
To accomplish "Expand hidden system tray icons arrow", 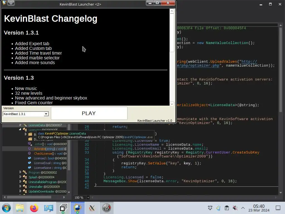I will pyautogui.click(x=243, y=208).
